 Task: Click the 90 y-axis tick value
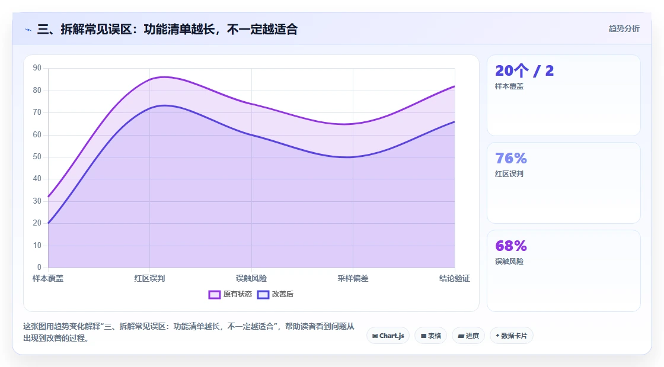(37, 68)
